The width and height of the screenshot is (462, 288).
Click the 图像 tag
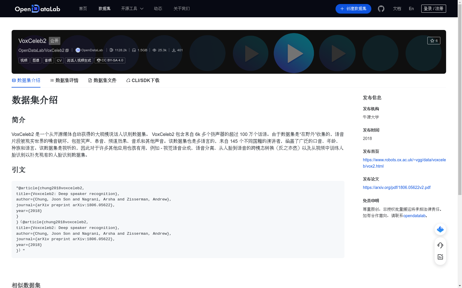point(36,60)
